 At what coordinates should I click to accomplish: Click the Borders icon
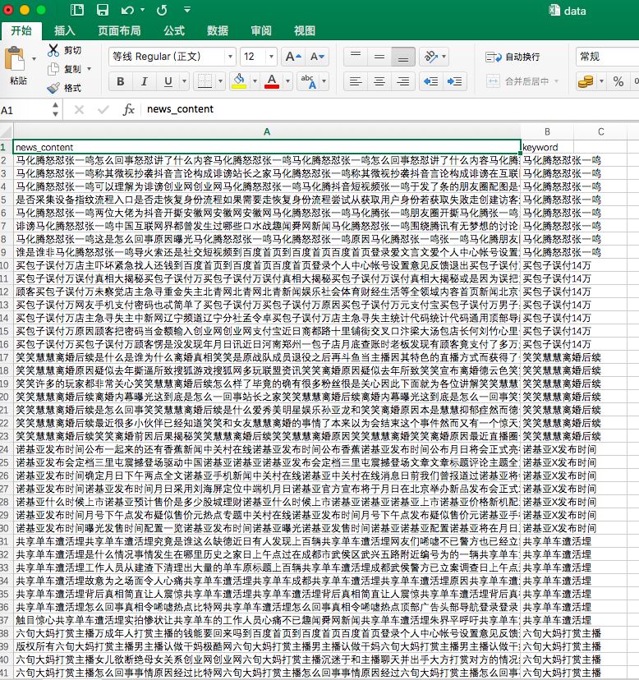205,81
